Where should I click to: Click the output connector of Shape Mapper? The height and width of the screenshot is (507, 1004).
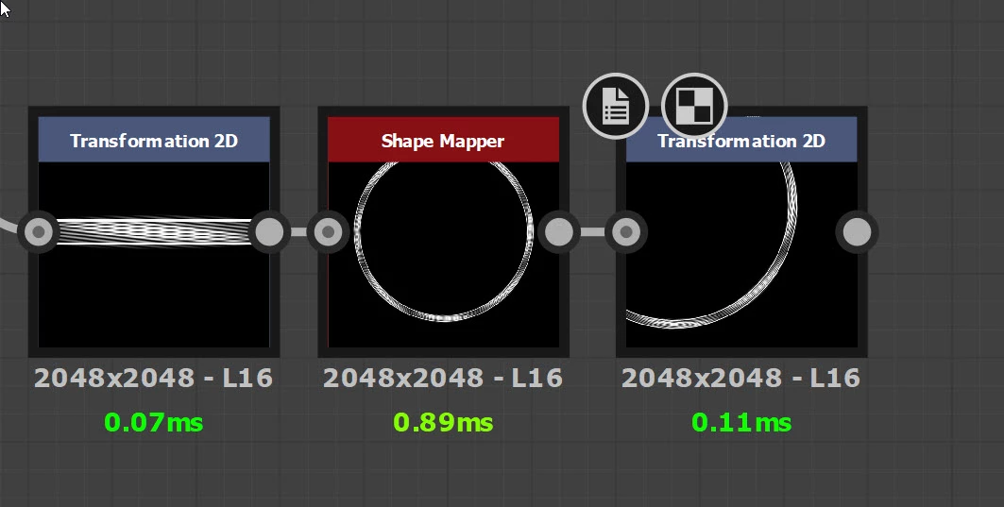click(559, 231)
